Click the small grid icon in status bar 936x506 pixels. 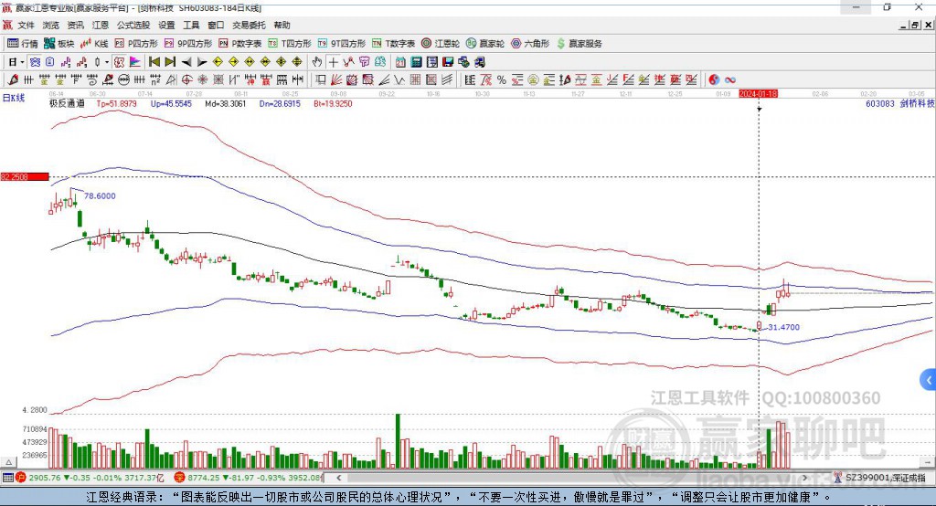[7, 478]
